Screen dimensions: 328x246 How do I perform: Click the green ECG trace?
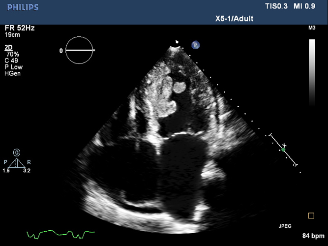point(60,235)
